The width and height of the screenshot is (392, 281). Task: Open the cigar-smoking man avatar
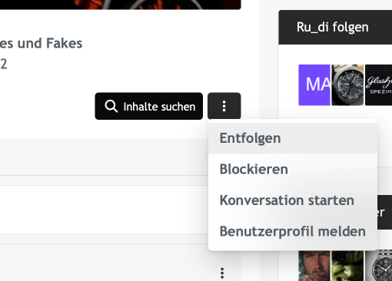pos(314,266)
